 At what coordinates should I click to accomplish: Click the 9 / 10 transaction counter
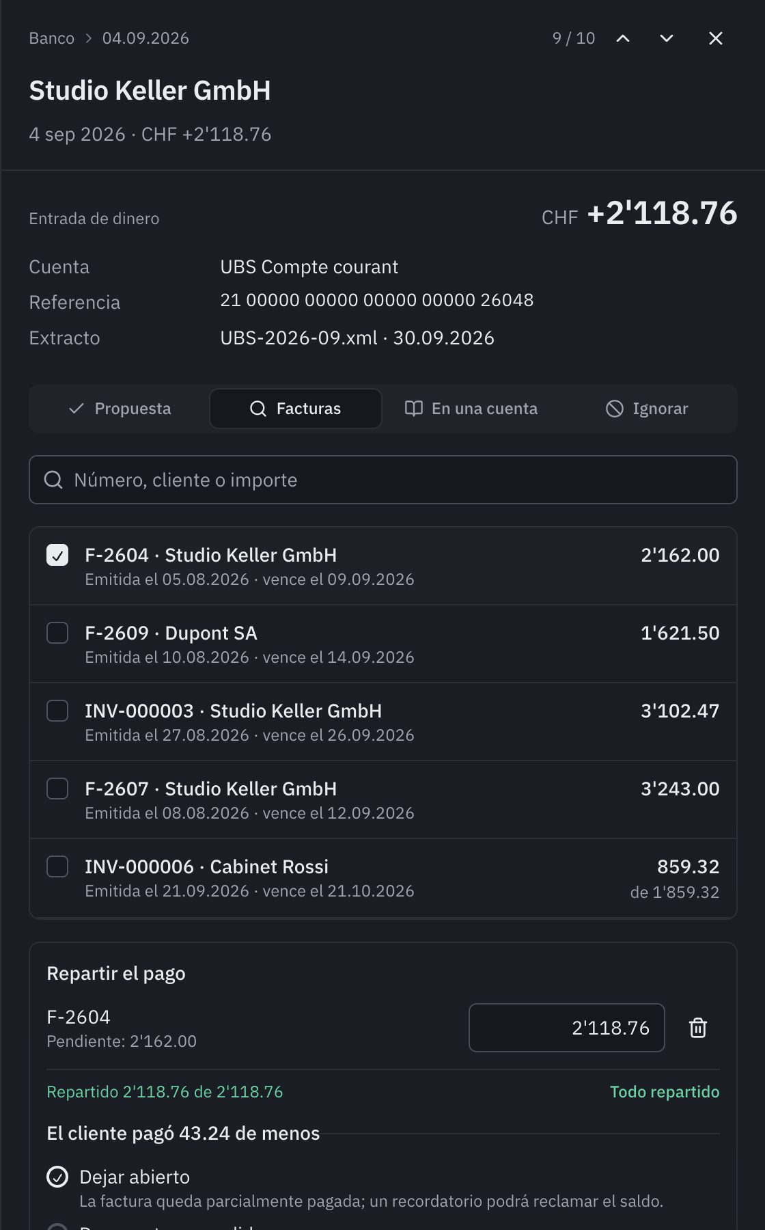(x=574, y=38)
